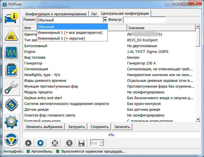Select the Engine parameter row
This screenshot has width=204, height=157.
[109, 52]
